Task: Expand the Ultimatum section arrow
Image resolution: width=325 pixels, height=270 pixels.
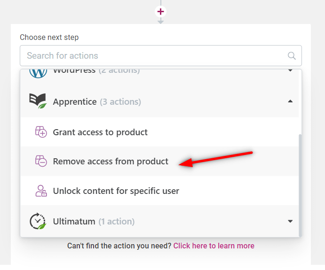Action: [x=290, y=221]
